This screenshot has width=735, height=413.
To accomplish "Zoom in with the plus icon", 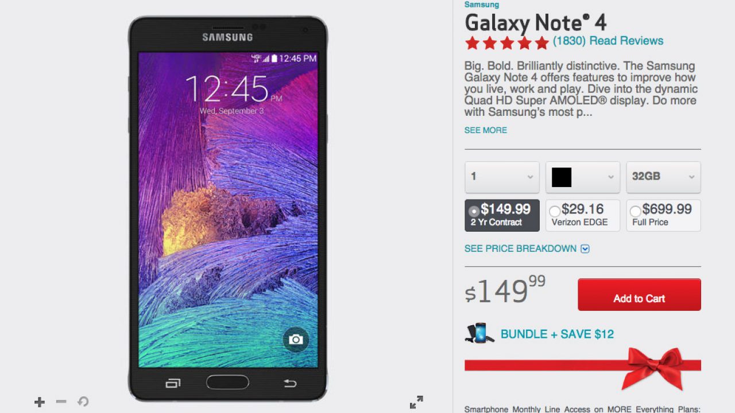I will pyautogui.click(x=39, y=402).
